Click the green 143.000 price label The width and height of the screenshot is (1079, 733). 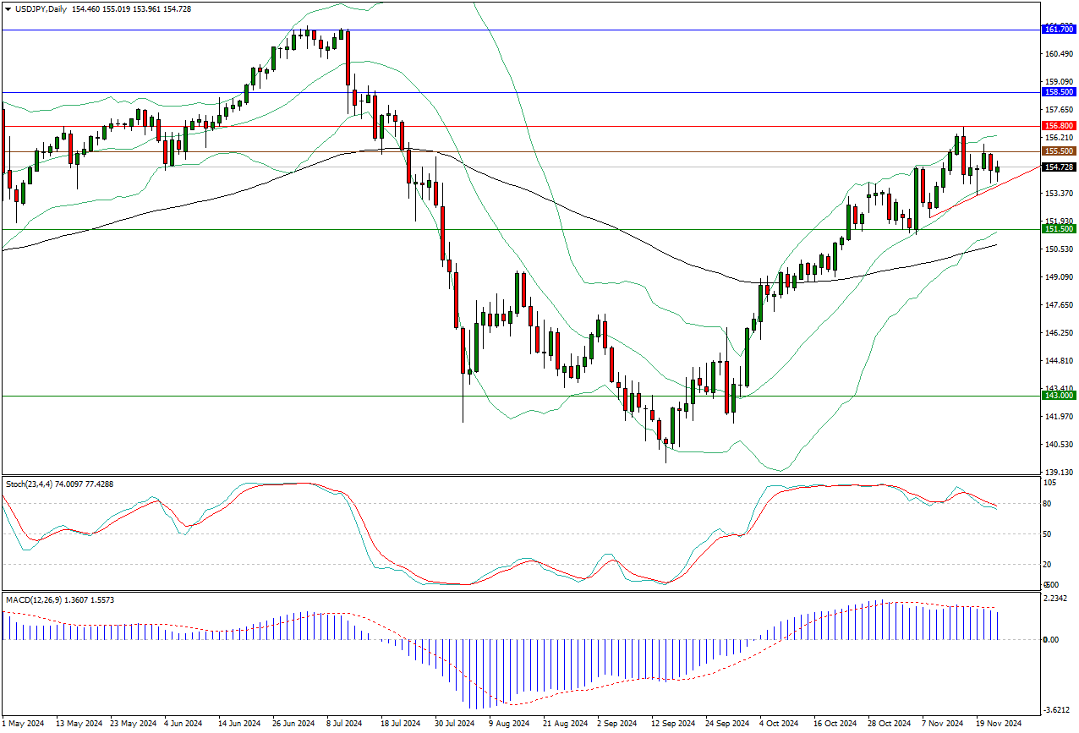(1059, 396)
